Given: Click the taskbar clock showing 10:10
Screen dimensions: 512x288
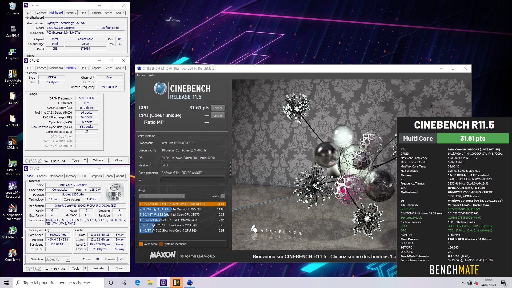Looking at the screenshot, I should point(489,283).
